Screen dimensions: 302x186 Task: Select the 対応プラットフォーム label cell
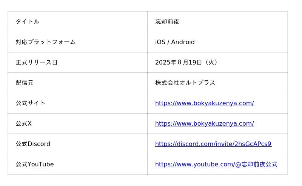[x=46, y=42]
